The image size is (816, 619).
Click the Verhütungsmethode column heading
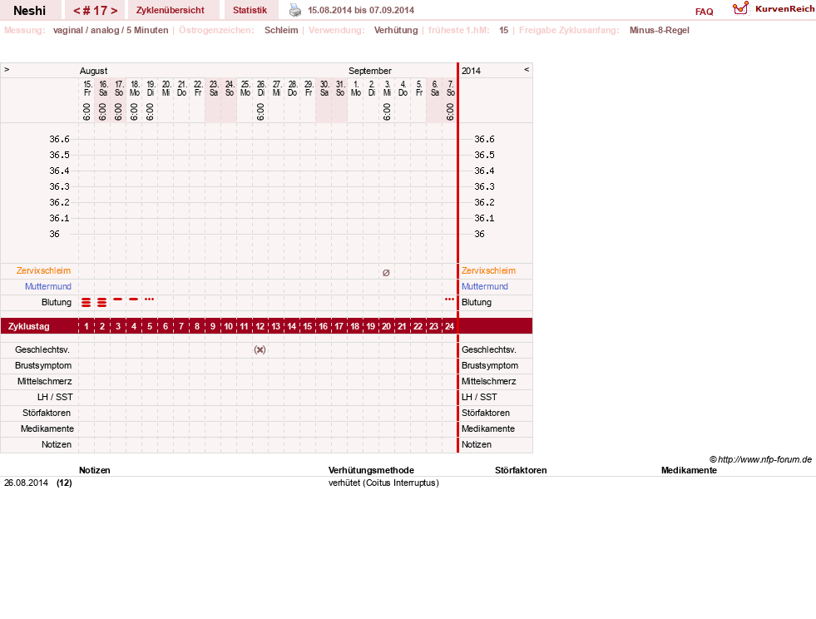[371, 470]
